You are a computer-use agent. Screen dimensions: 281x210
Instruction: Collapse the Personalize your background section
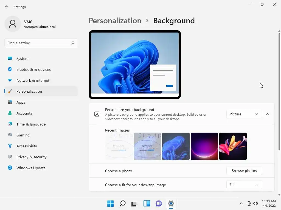268,114
